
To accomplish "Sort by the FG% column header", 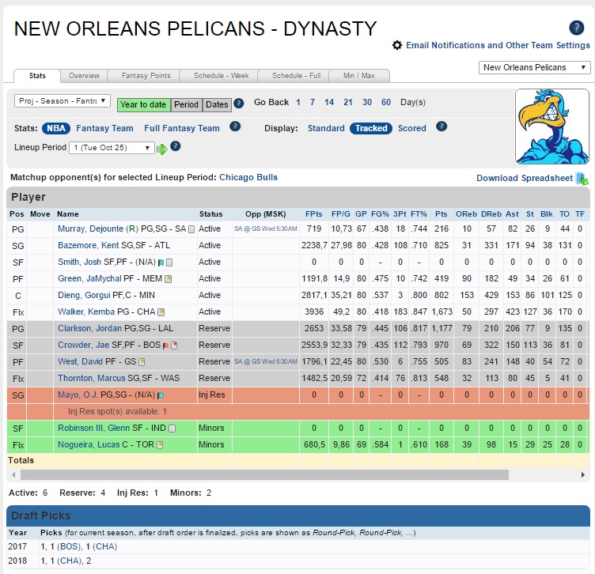I will tap(380, 214).
